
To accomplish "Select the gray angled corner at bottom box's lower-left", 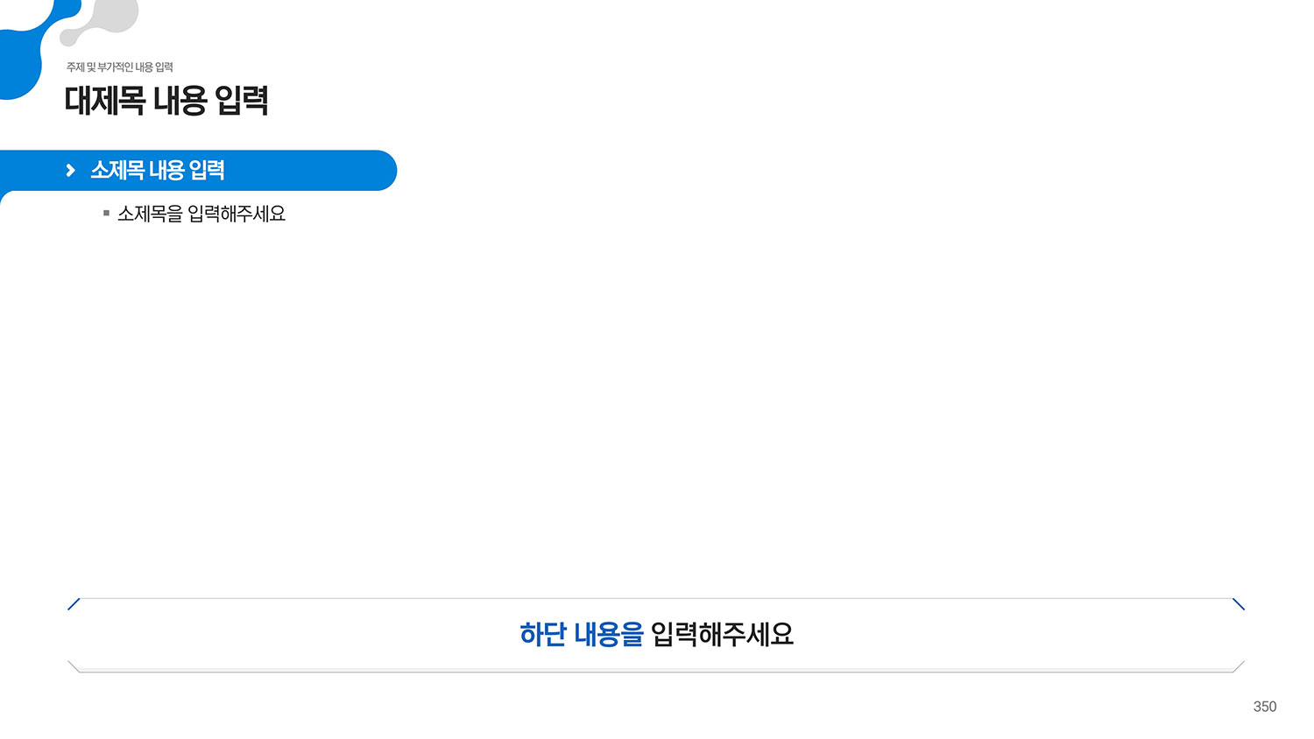I will point(74,666).
